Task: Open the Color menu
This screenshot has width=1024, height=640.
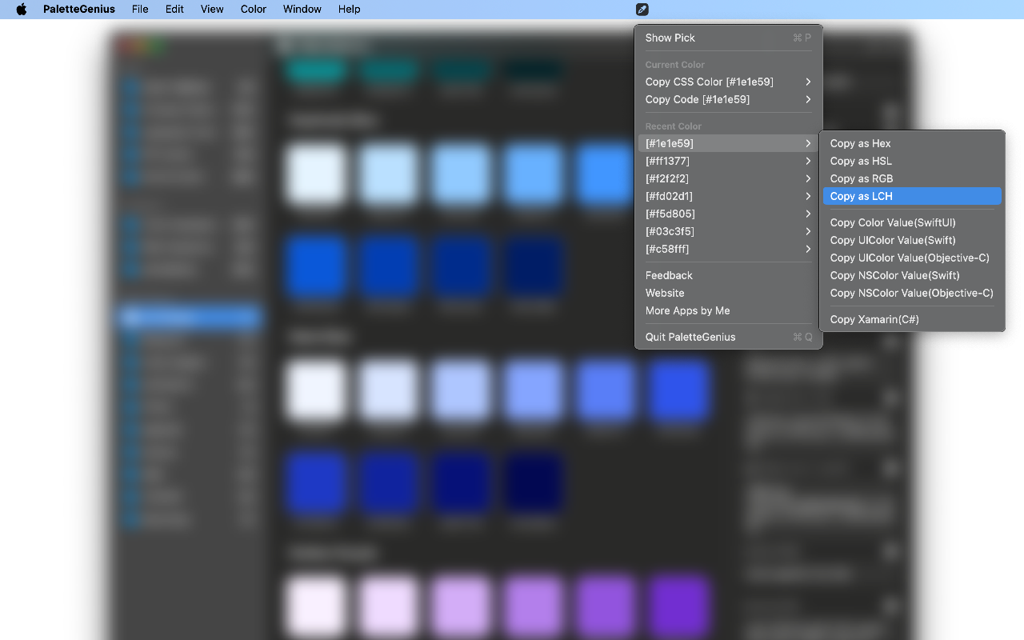Action: [x=254, y=10]
